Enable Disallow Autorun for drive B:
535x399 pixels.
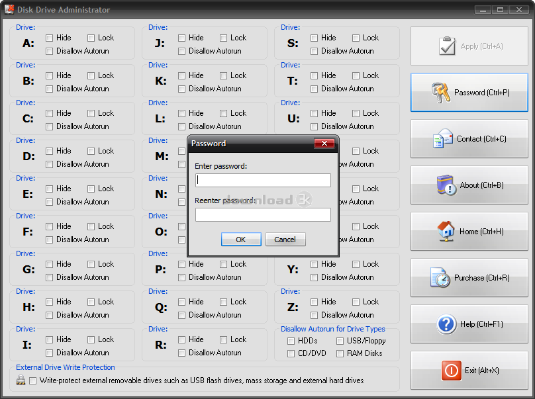(x=50, y=89)
